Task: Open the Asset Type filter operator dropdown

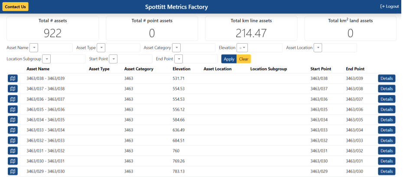Action: coord(101,48)
